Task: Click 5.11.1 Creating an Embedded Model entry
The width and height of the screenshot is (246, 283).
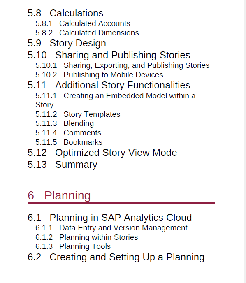Action: [x=116, y=100]
